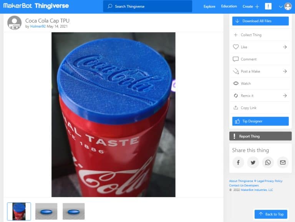Click the MakerBot Thingiverse logo
Viewport: 295px width, 222px height.
click(x=36, y=6)
